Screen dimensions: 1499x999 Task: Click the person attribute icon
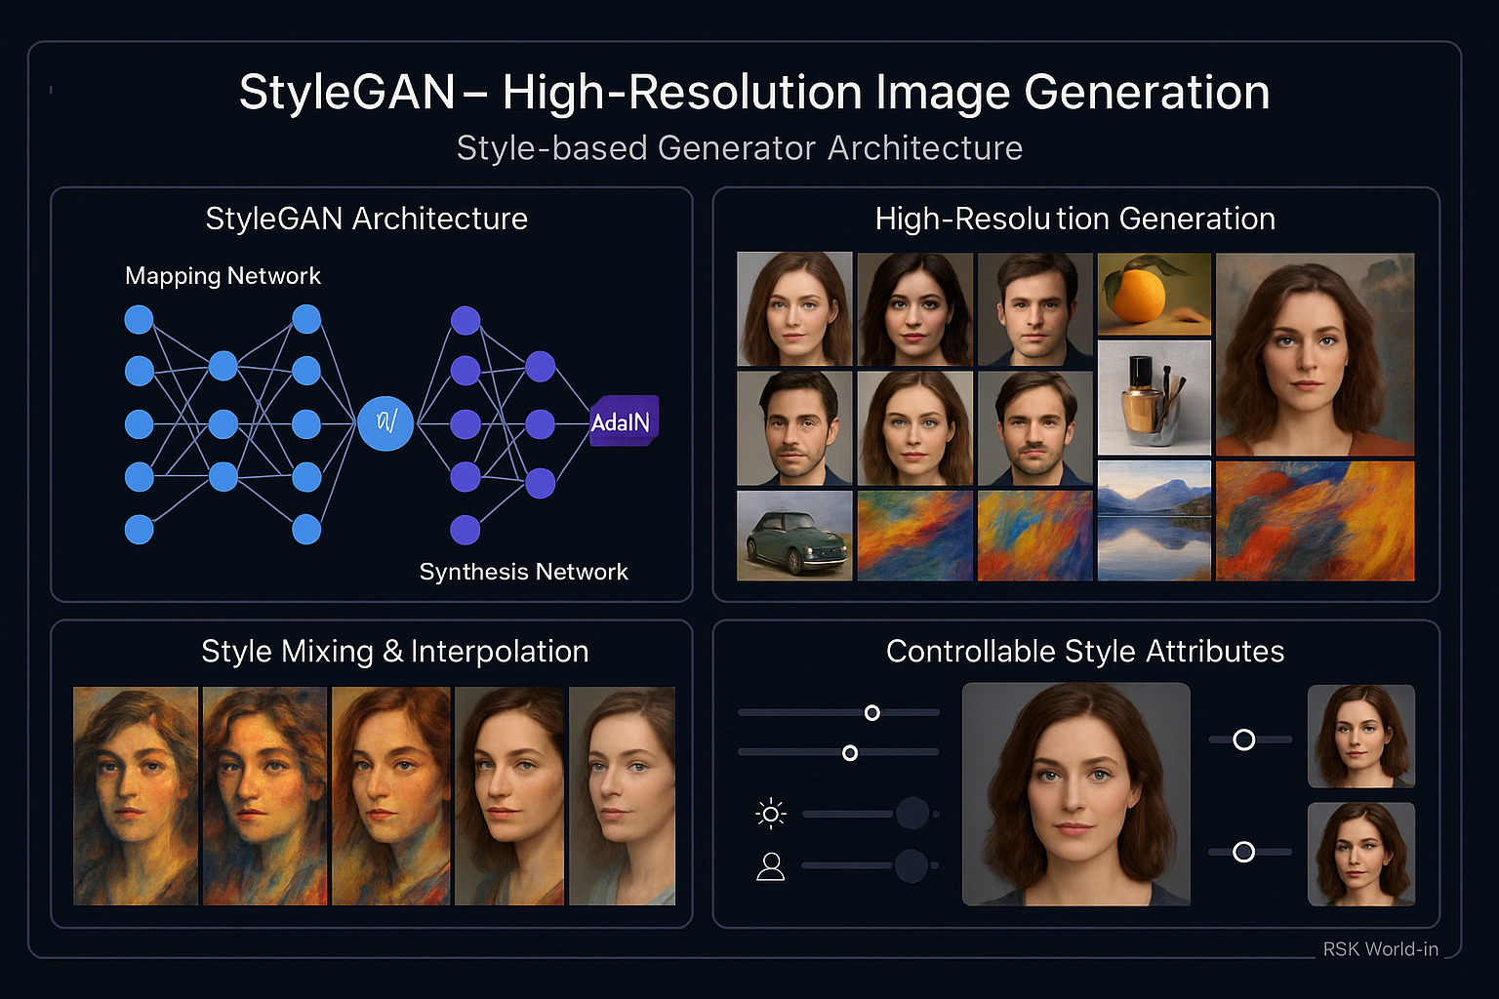point(769,865)
